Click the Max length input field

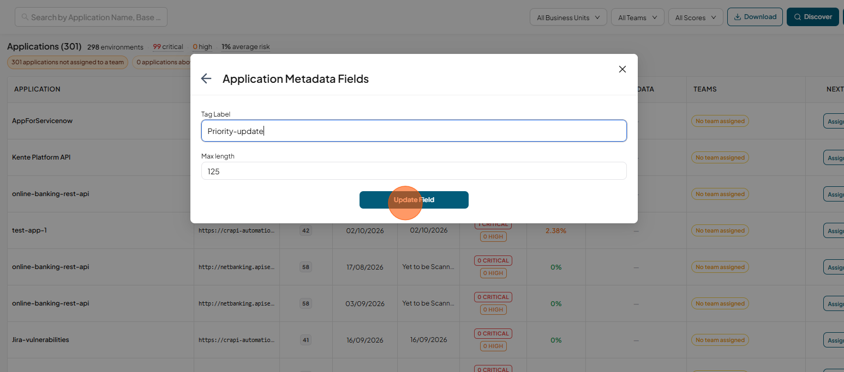click(414, 170)
